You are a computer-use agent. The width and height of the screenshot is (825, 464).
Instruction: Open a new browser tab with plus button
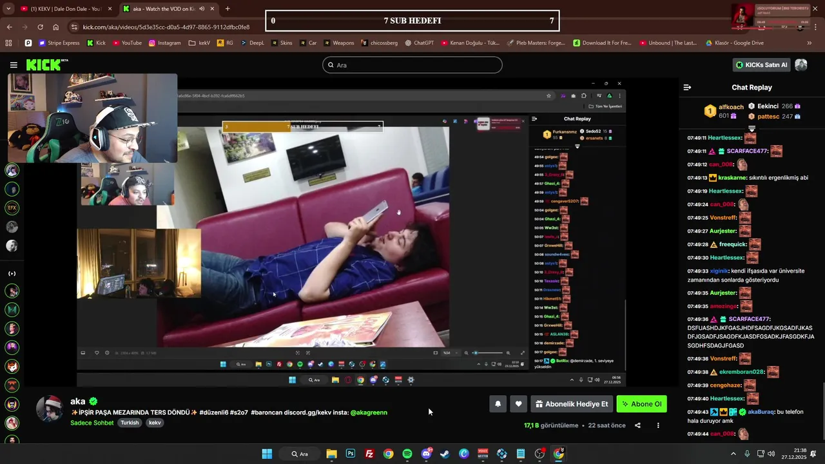click(x=228, y=9)
